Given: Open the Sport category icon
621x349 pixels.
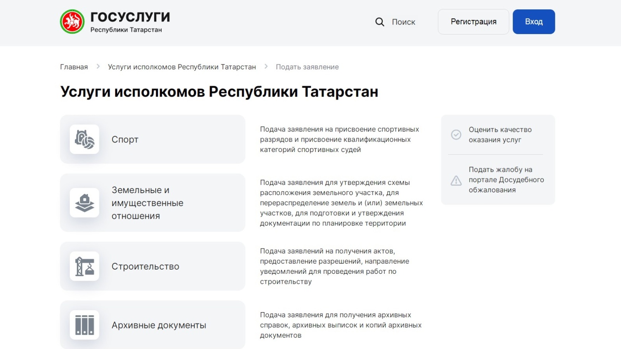Looking at the screenshot, I should click(x=85, y=139).
